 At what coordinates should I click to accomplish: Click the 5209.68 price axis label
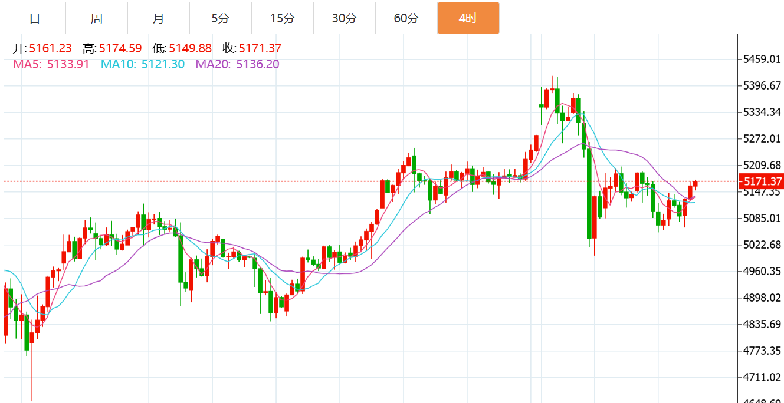(x=762, y=165)
